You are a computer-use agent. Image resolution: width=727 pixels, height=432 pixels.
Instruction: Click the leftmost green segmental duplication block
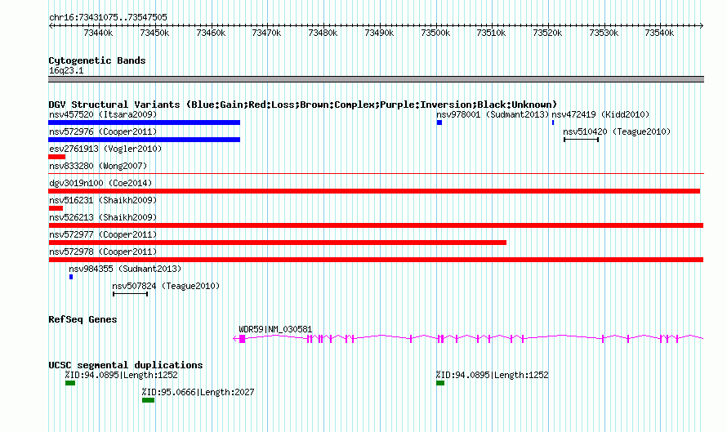pyautogui.click(x=70, y=383)
